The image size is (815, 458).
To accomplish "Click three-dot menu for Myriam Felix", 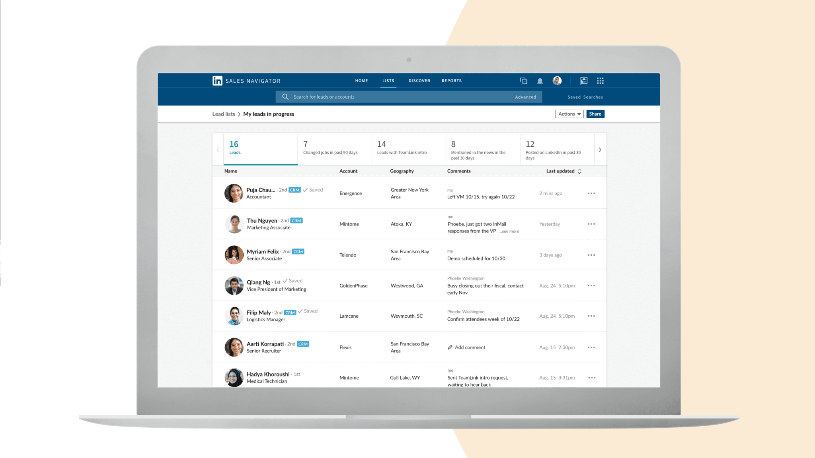I will (x=592, y=254).
